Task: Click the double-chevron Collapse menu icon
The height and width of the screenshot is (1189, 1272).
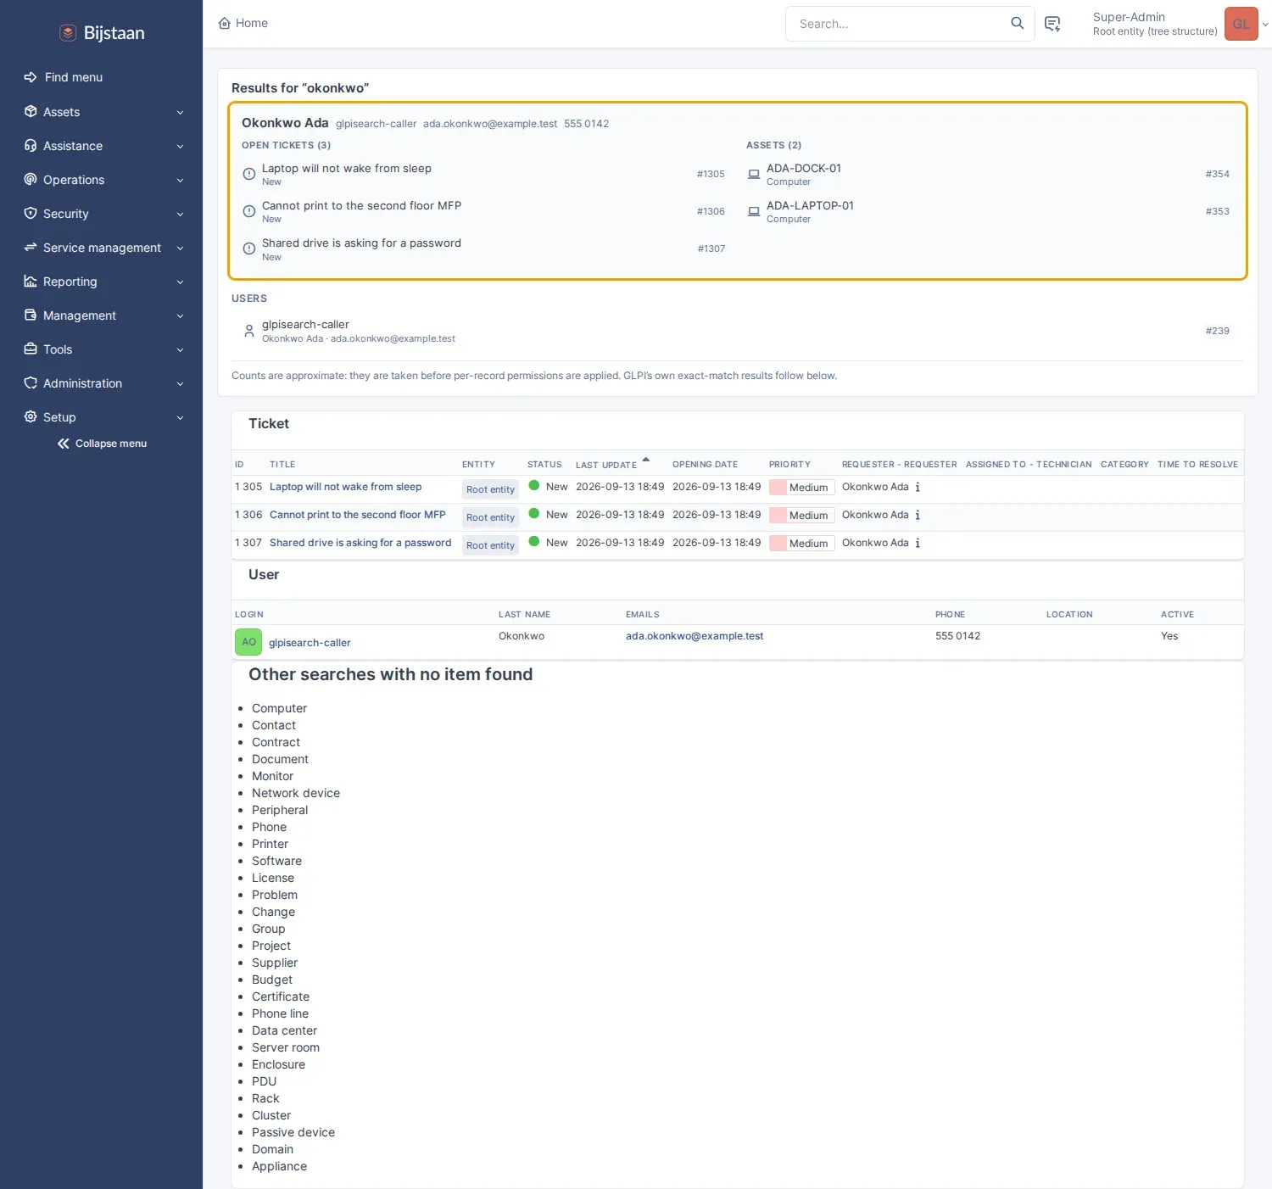Action: (x=64, y=444)
